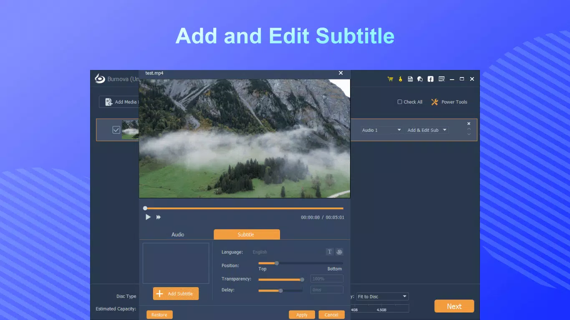Close the test.mp4 editing dialog
Screen dimensions: 570x320
point(340,73)
